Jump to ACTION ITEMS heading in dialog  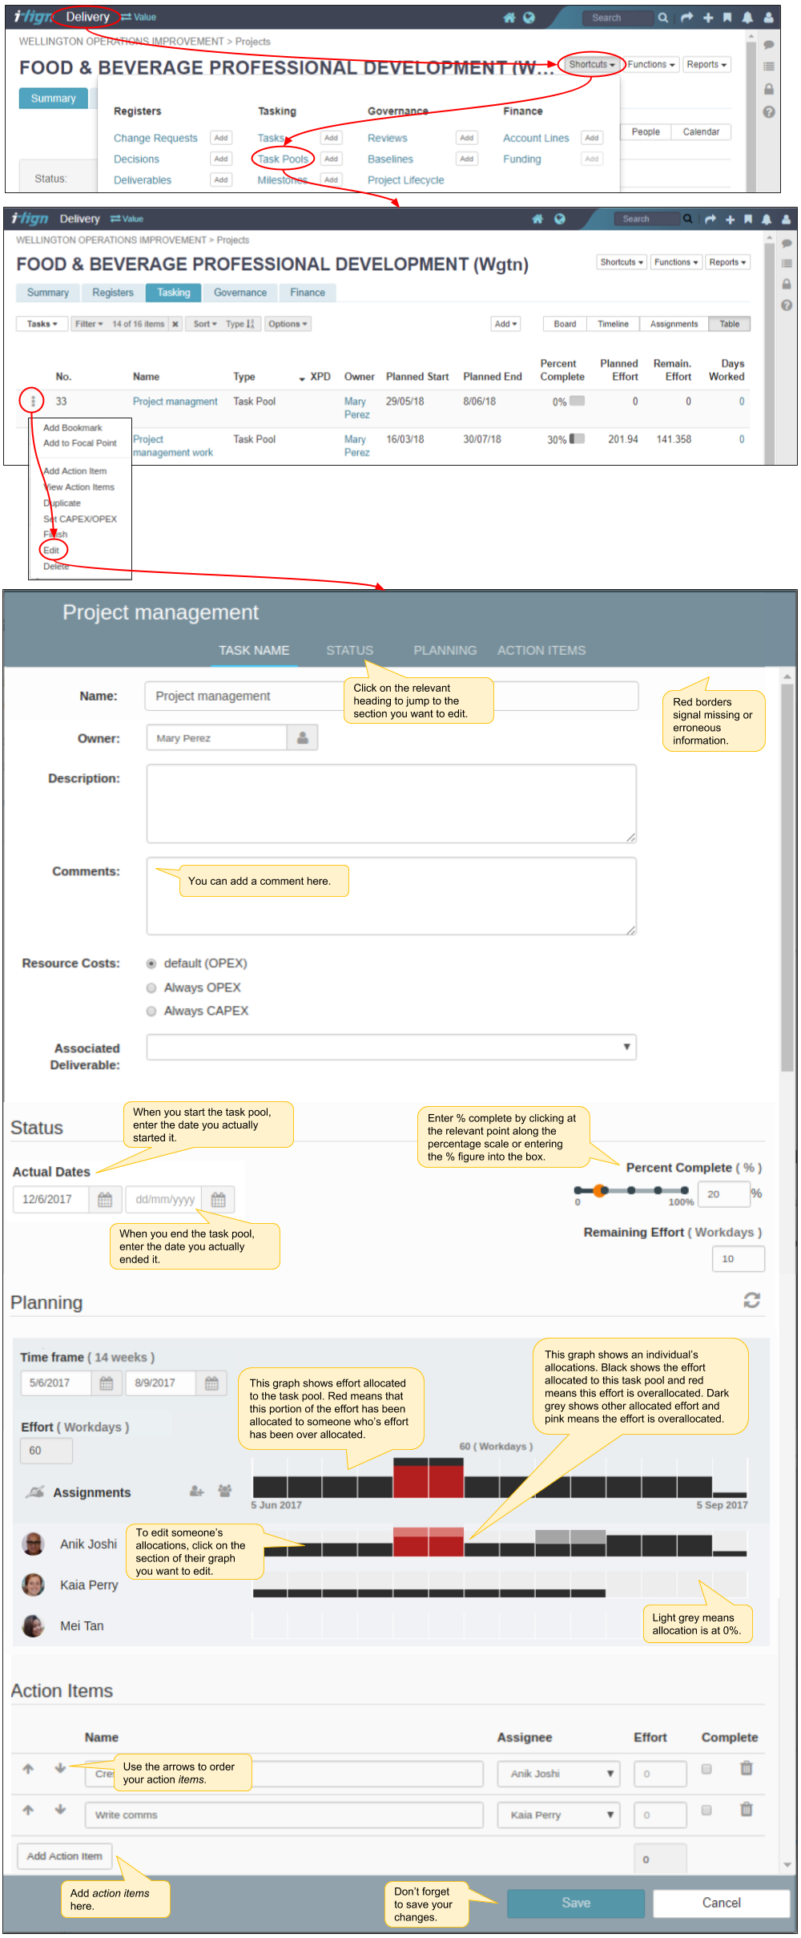point(541,650)
